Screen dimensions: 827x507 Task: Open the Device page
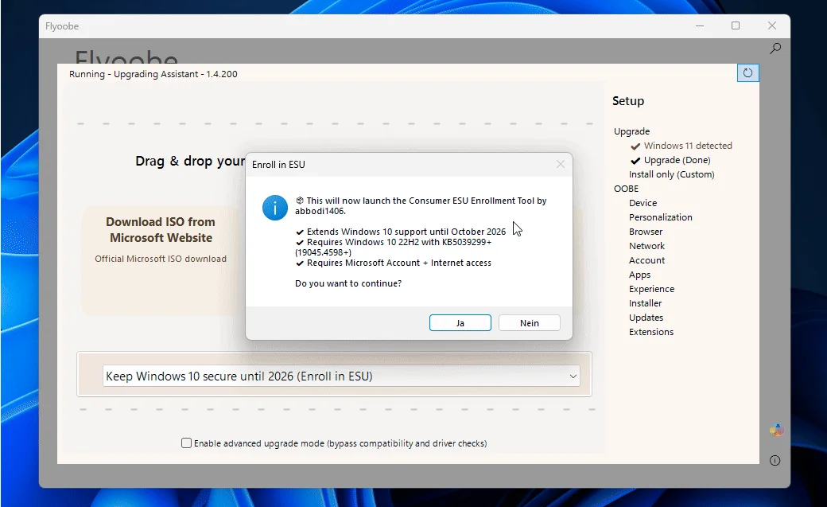click(x=643, y=203)
